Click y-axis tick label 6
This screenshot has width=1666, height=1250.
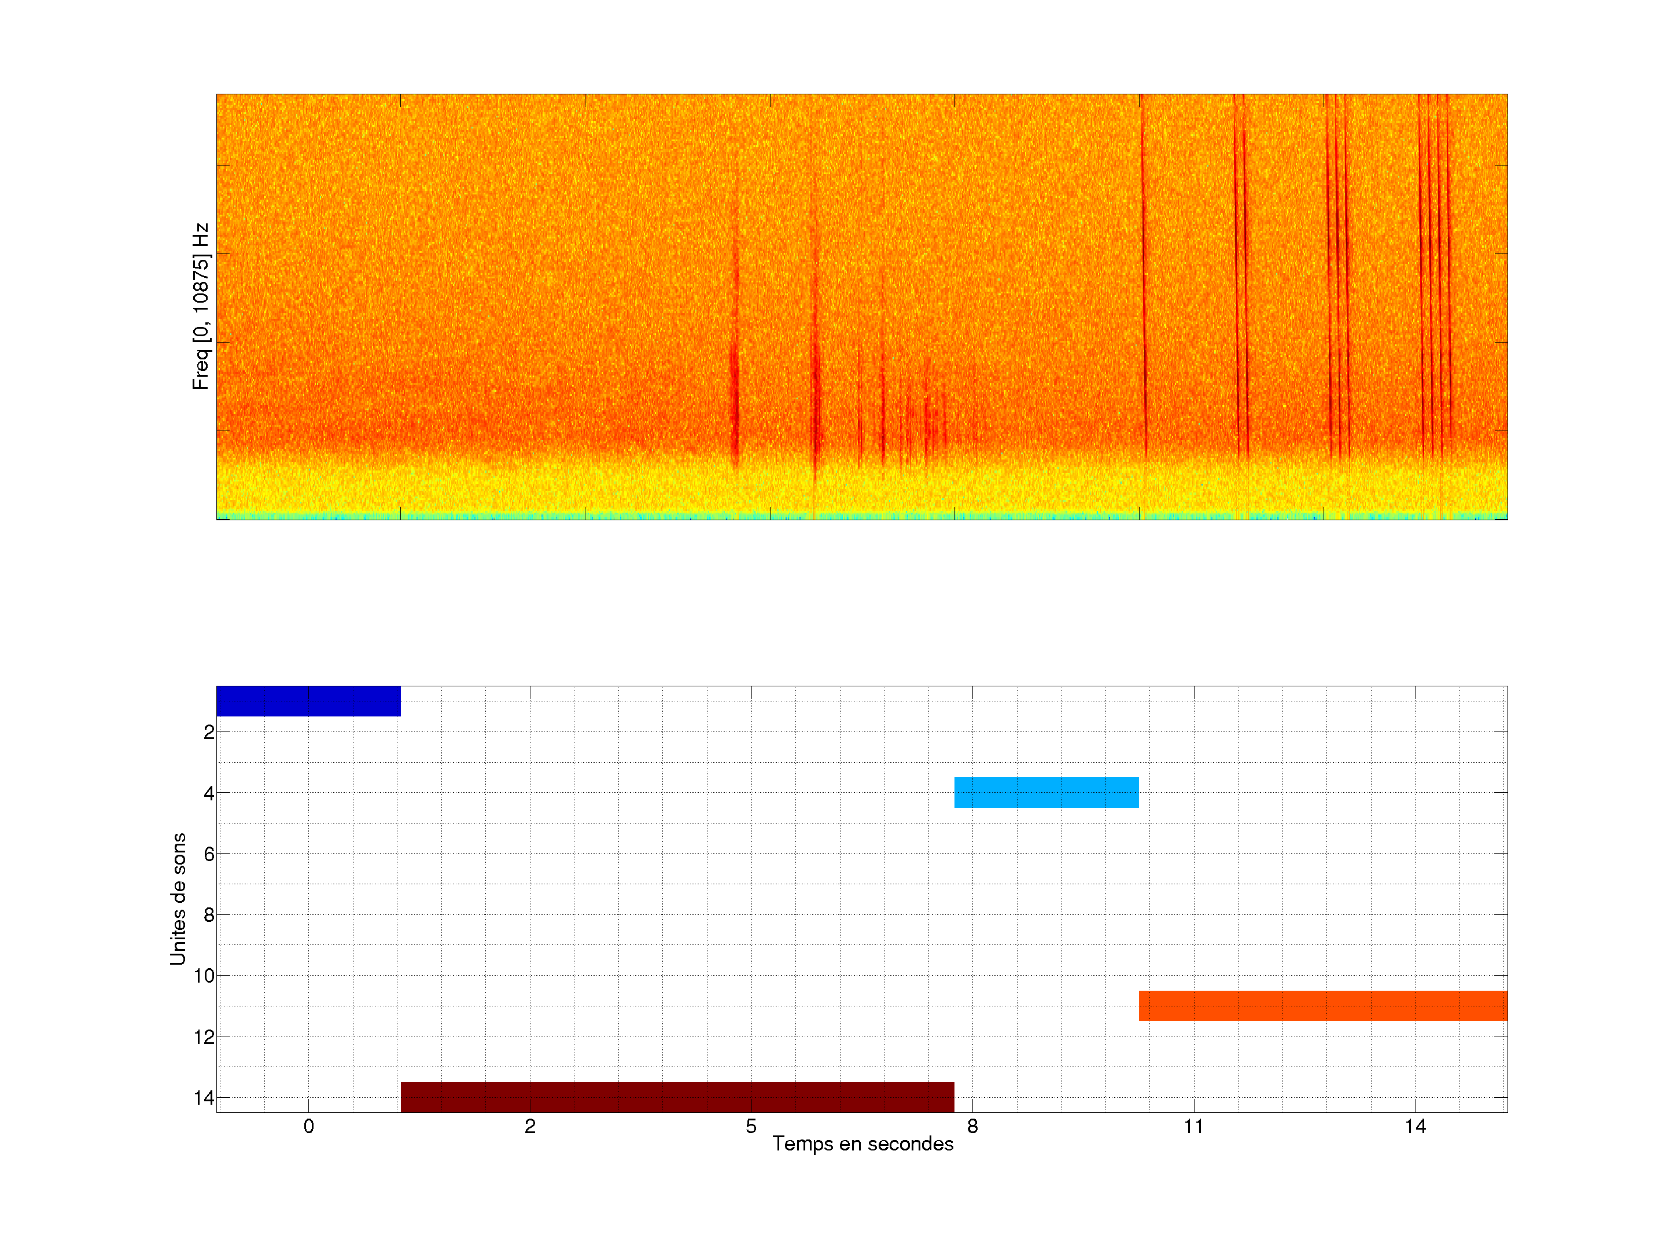tap(209, 854)
